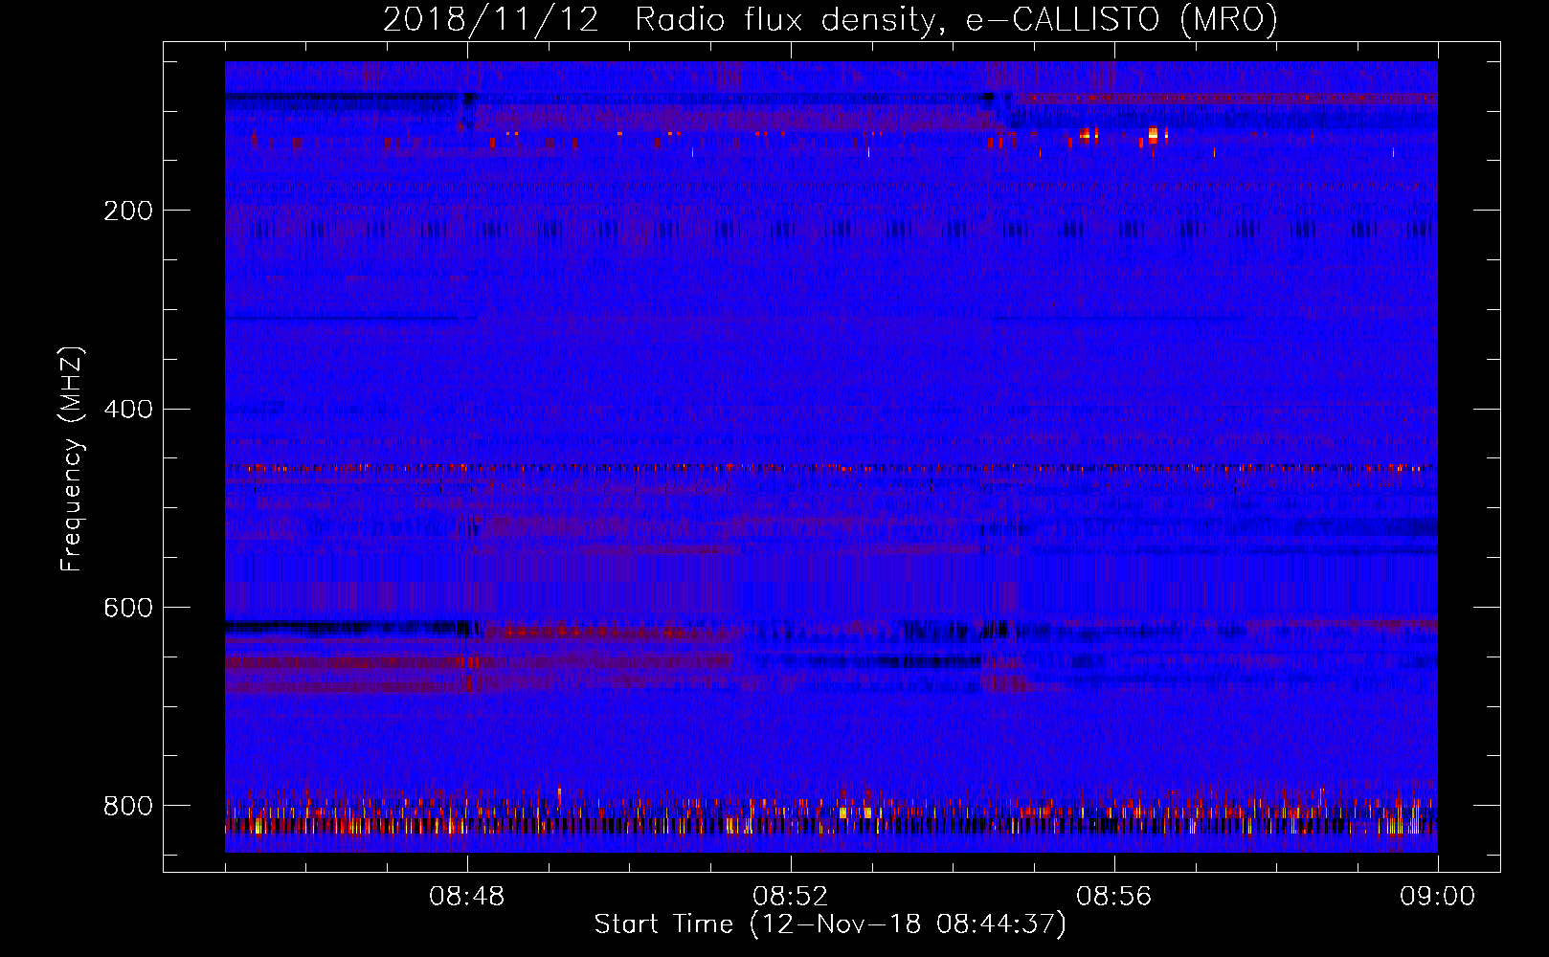Click the 09:00 time tick label
The width and height of the screenshot is (1549, 957).
[1438, 897]
